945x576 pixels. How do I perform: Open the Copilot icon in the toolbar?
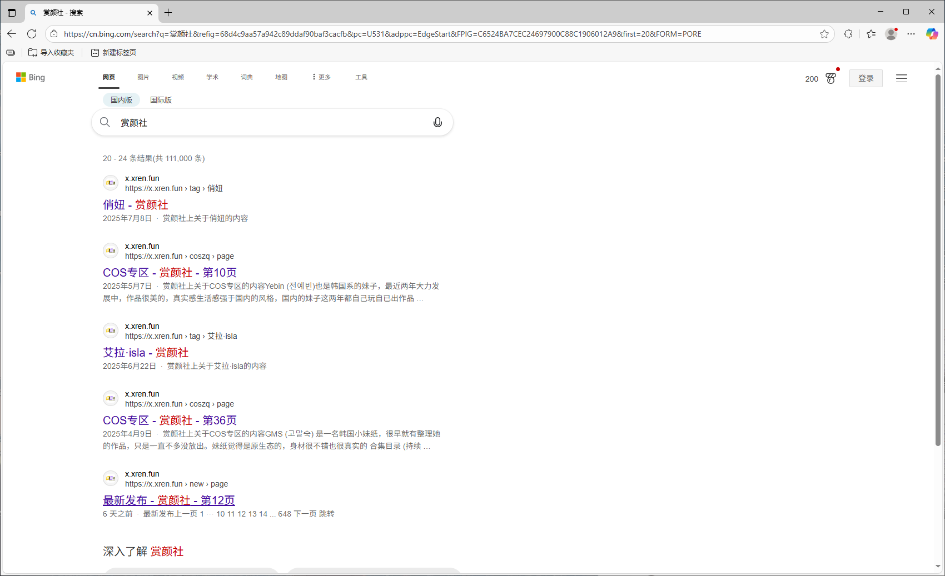click(x=932, y=34)
